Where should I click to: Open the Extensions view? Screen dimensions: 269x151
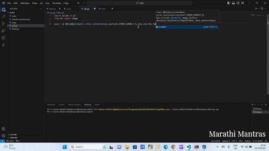tap(3, 38)
